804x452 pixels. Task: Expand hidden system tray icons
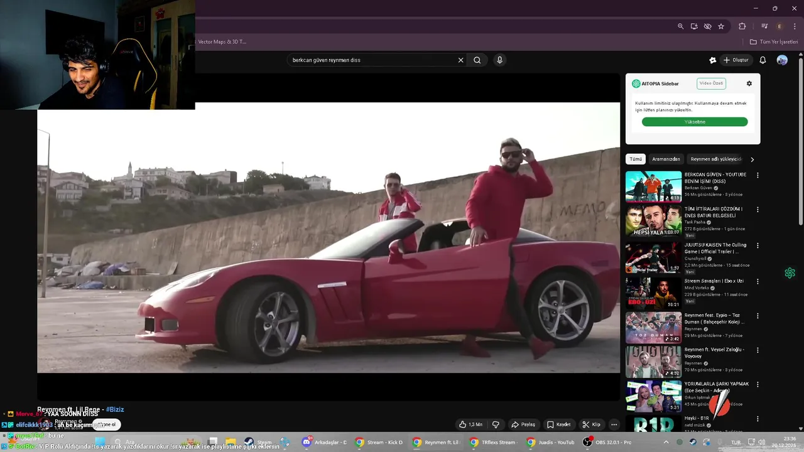click(x=666, y=442)
